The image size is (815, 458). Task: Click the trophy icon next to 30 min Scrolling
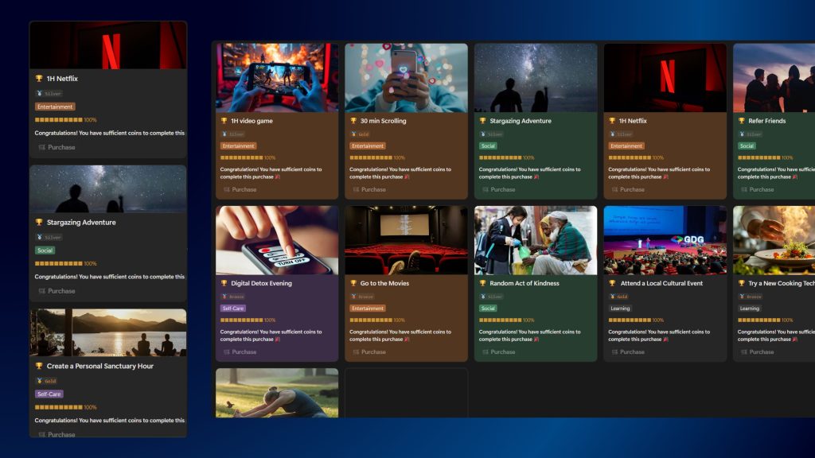pyautogui.click(x=353, y=121)
